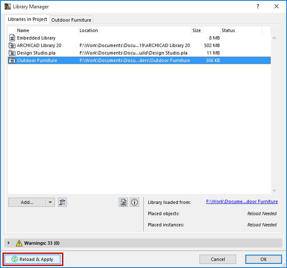This screenshot has width=287, height=268.
Task: Remove the selected library with the delete icon
Action: 62,202
